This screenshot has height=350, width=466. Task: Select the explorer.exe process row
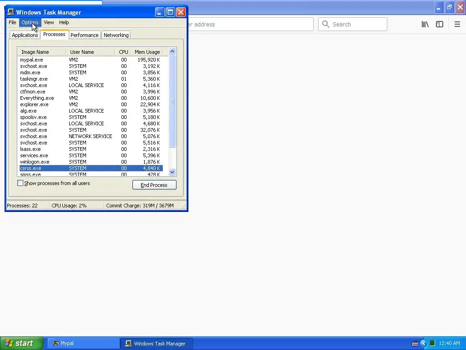coord(91,104)
